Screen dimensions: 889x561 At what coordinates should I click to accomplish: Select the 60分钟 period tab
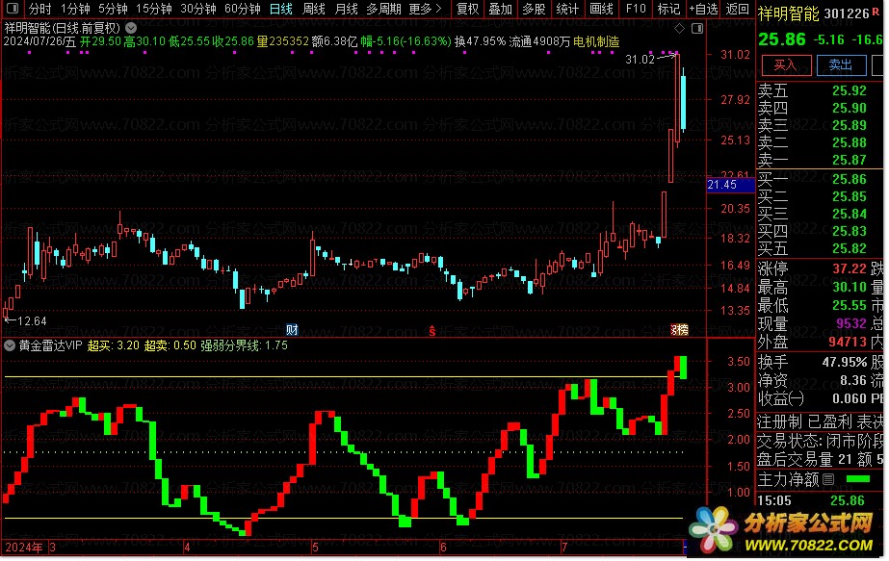click(x=243, y=9)
